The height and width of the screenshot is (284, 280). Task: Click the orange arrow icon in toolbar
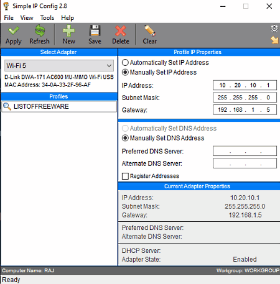(274, 40)
